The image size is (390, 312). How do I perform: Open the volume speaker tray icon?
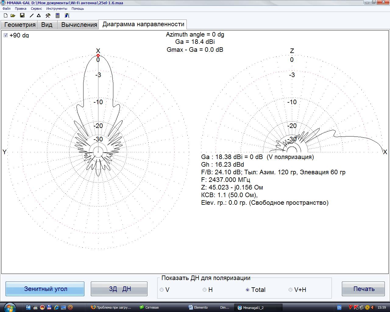point(372,307)
